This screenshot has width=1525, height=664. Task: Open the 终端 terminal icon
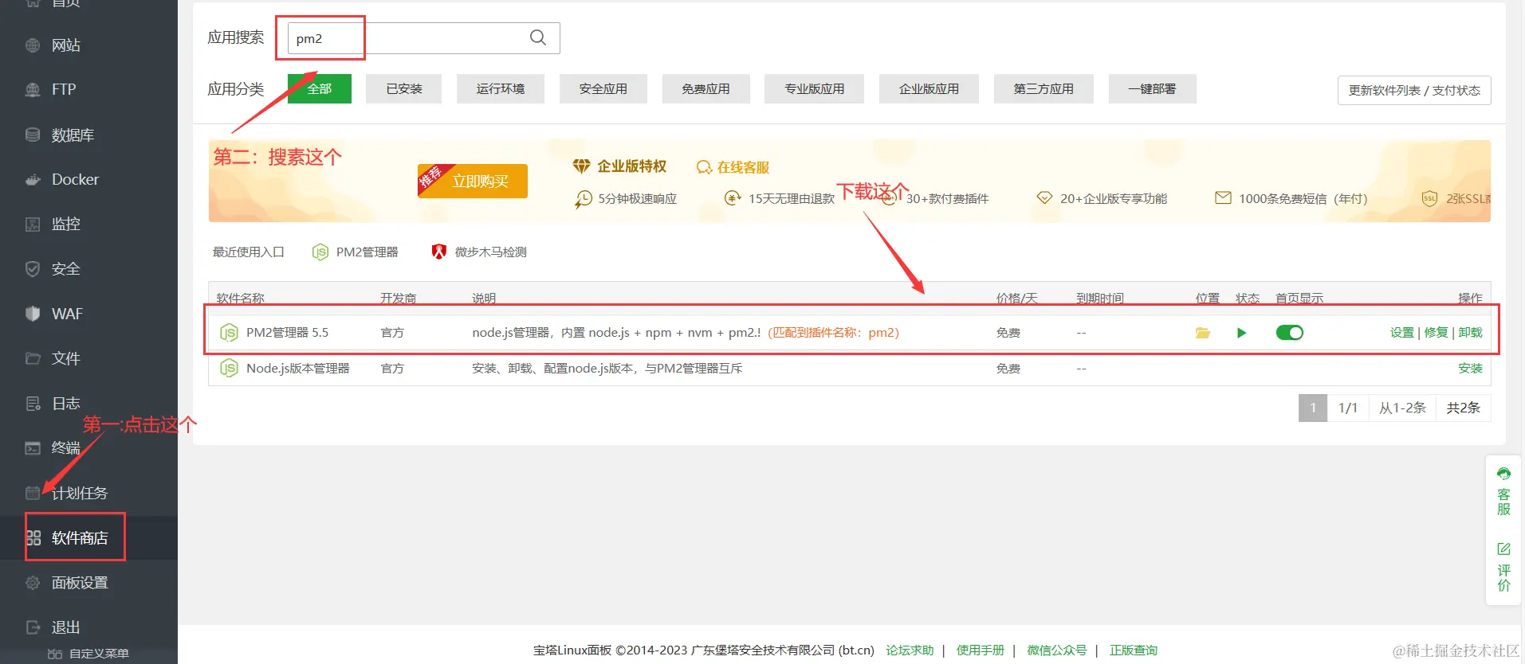(x=33, y=448)
